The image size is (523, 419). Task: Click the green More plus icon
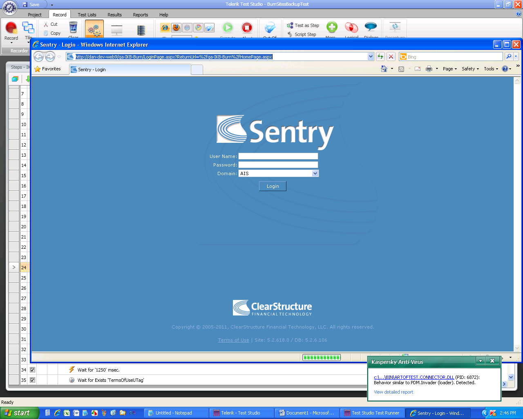pos(332,27)
